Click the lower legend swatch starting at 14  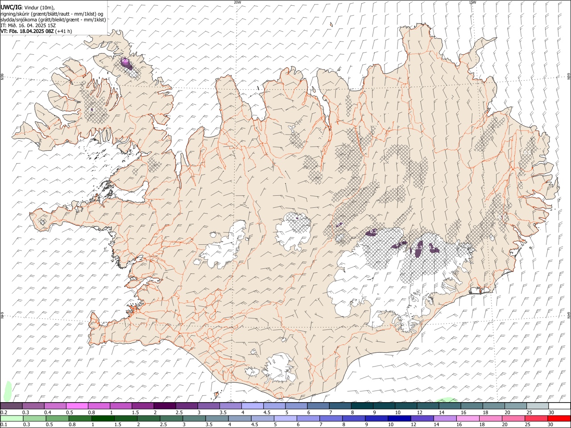[445, 418]
